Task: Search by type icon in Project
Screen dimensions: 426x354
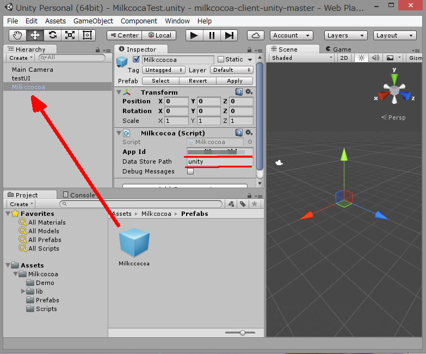Action: (231, 204)
